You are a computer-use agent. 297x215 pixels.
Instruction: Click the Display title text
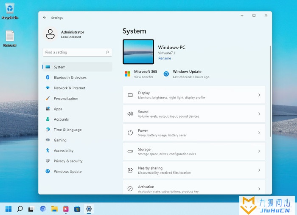144,93
